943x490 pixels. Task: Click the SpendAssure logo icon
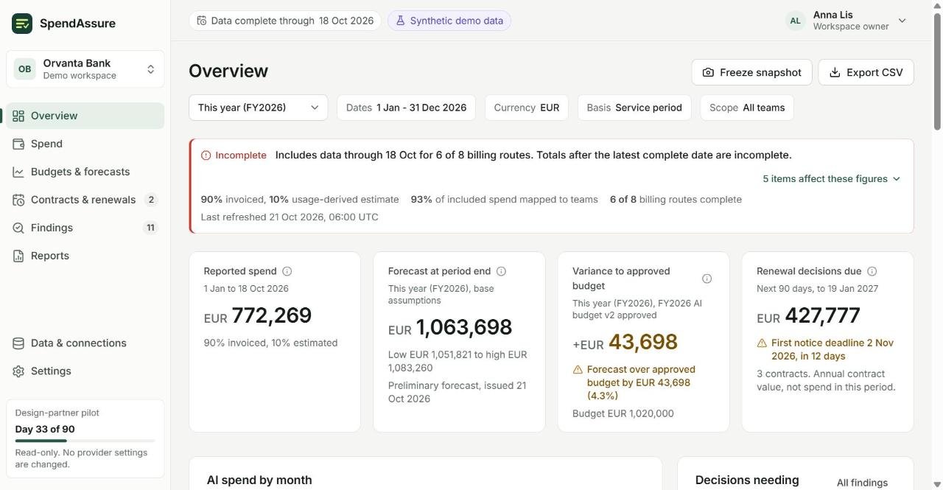[x=22, y=24]
